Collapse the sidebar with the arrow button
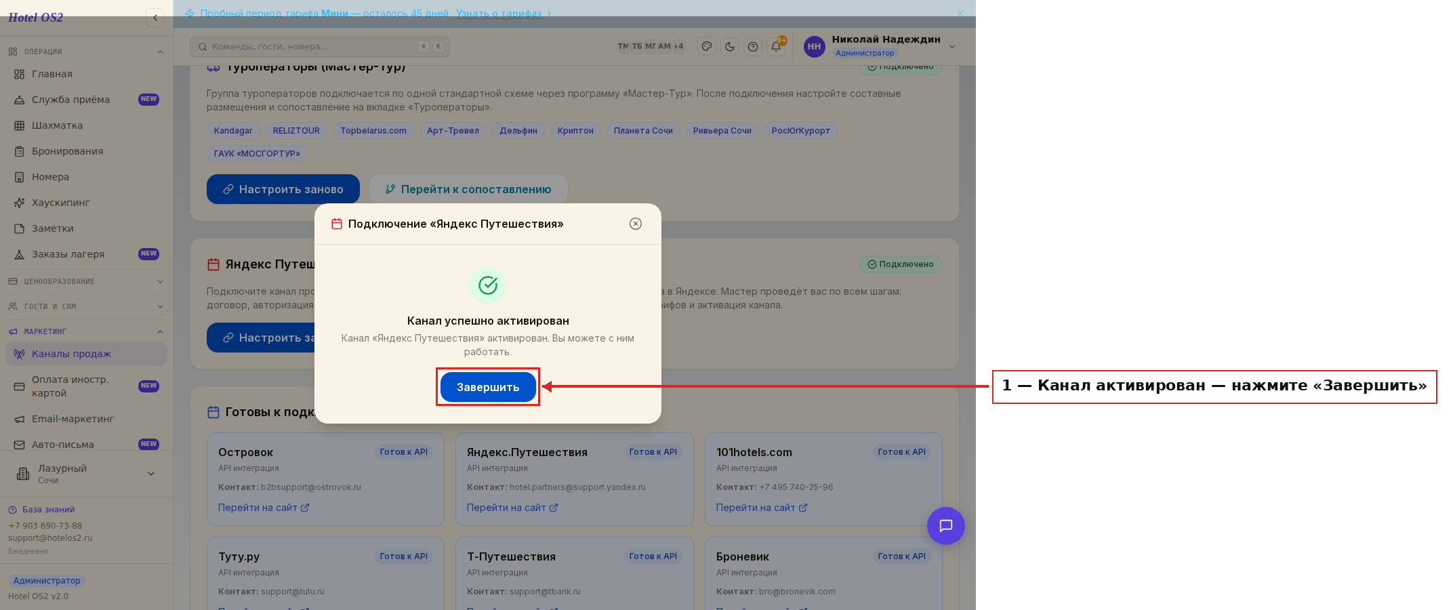 [x=155, y=18]
